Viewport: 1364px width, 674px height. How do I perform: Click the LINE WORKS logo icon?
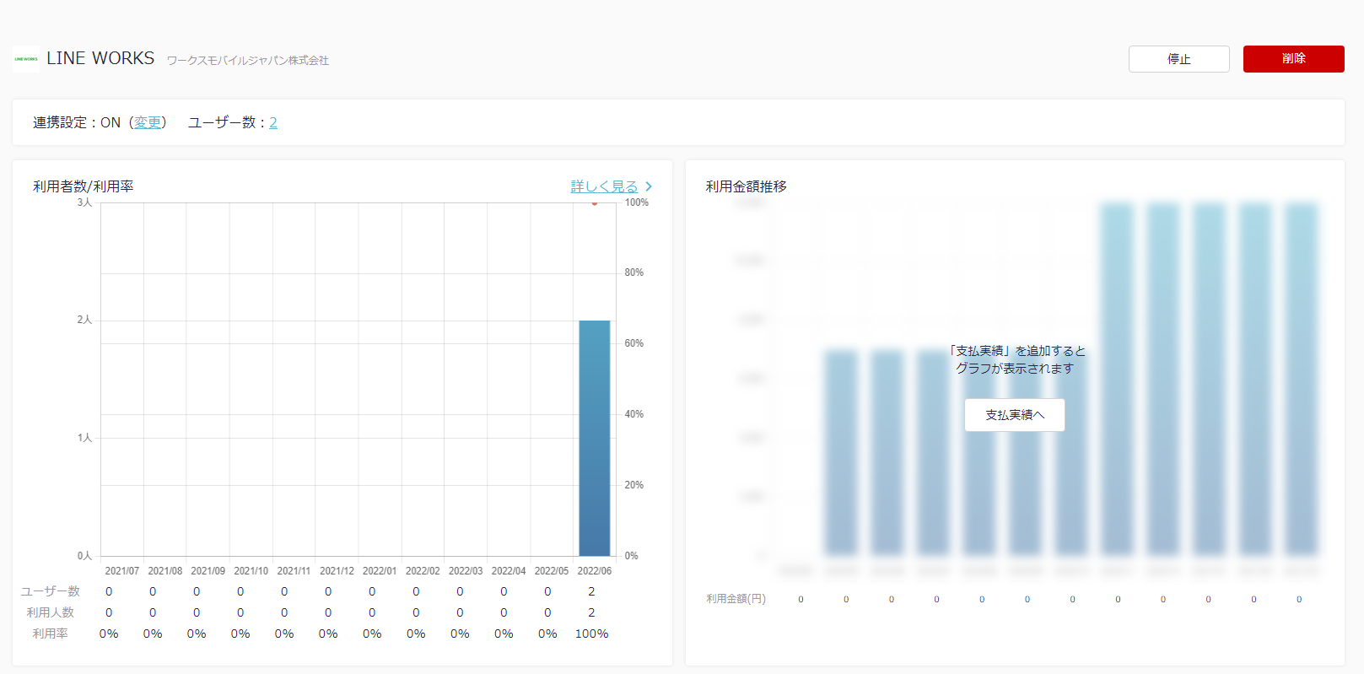(x=26, y=59)
